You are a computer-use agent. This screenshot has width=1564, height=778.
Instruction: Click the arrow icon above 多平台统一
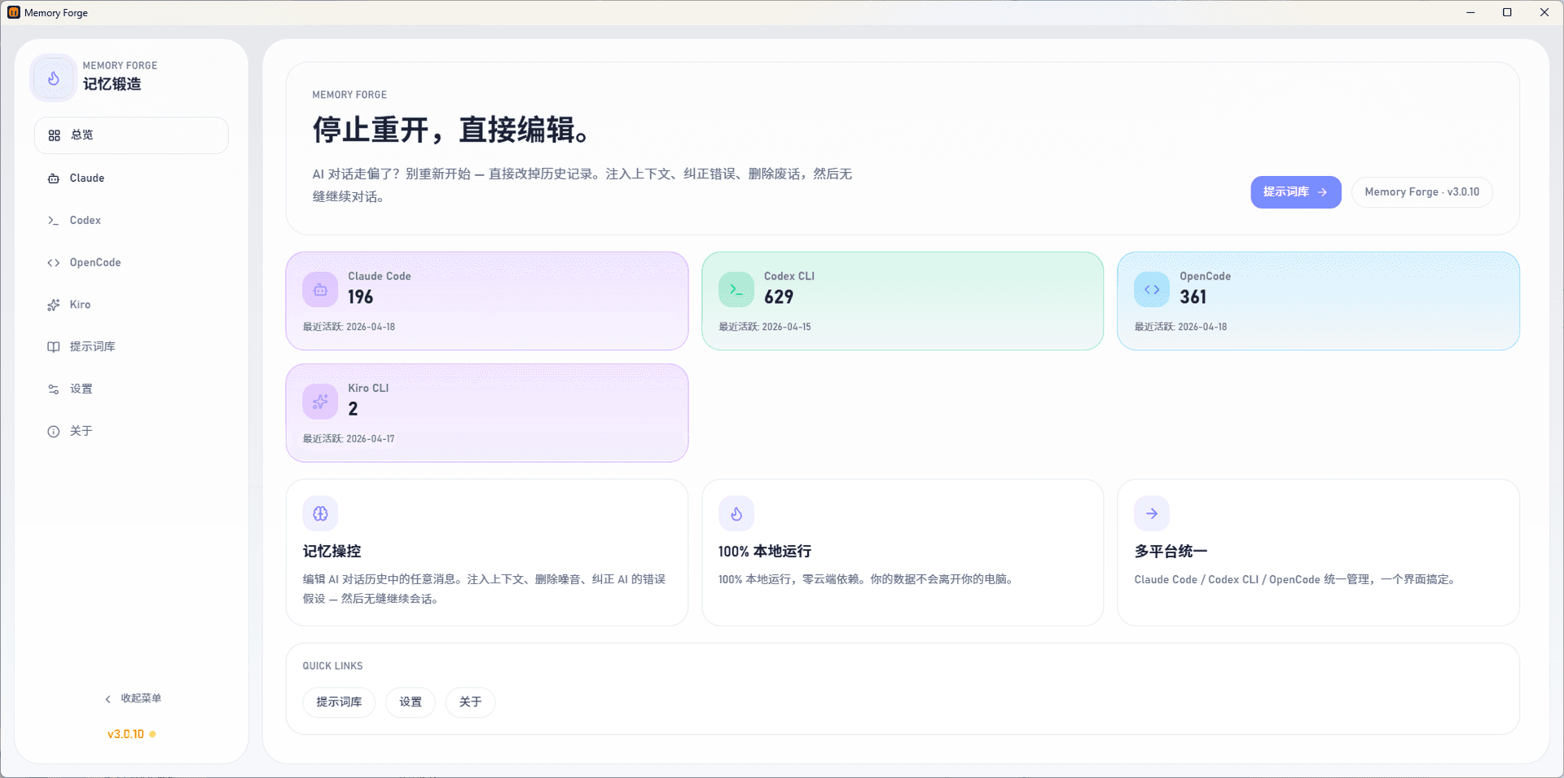pos(1151,514)
